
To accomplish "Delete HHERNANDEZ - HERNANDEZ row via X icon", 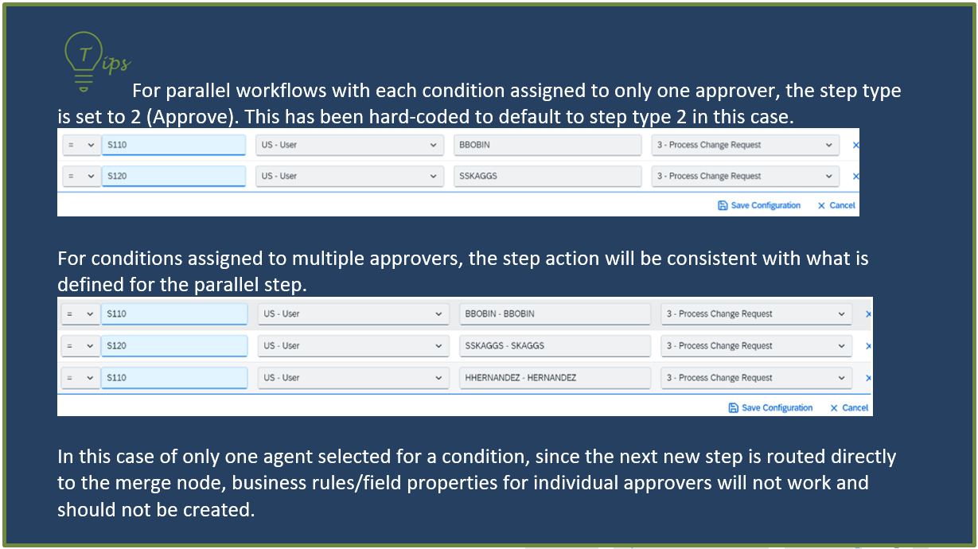I will pos(868,378).
